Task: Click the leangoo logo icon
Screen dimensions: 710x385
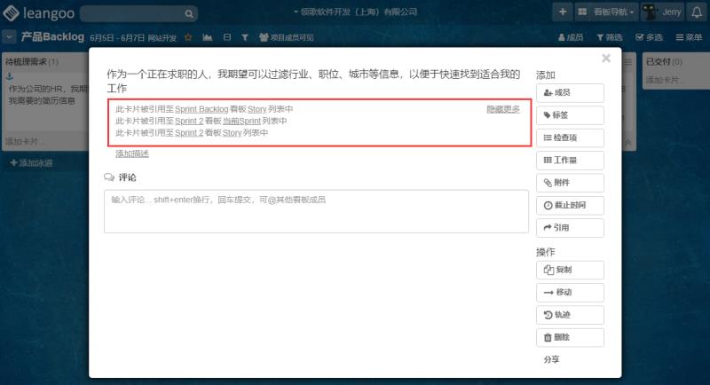Action: (12, 12)
